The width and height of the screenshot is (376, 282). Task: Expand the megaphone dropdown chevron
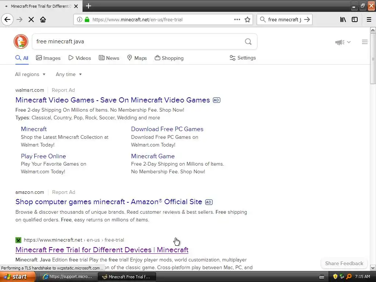[349, 42]
